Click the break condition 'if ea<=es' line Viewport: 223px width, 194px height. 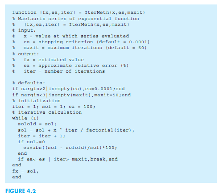68,159
